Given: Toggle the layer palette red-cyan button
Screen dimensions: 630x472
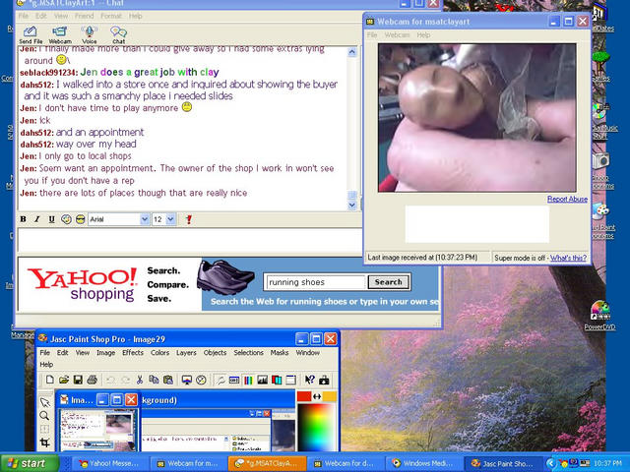Looking at the screenshot, I should [277, 380].
